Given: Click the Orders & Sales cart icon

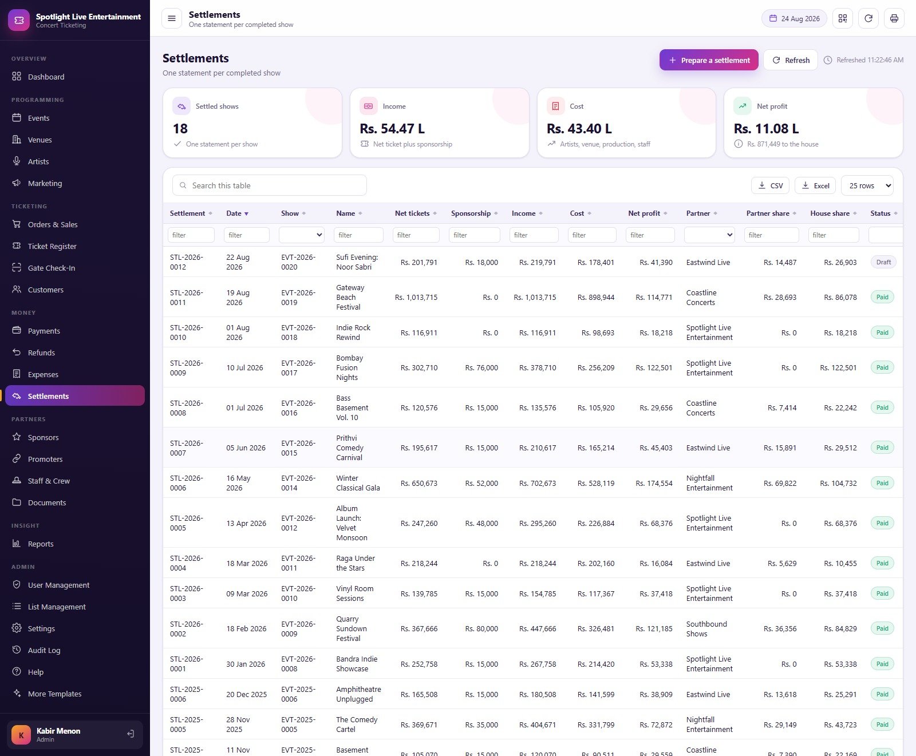Looking at the screenshot, I should [x=17, y=224].
